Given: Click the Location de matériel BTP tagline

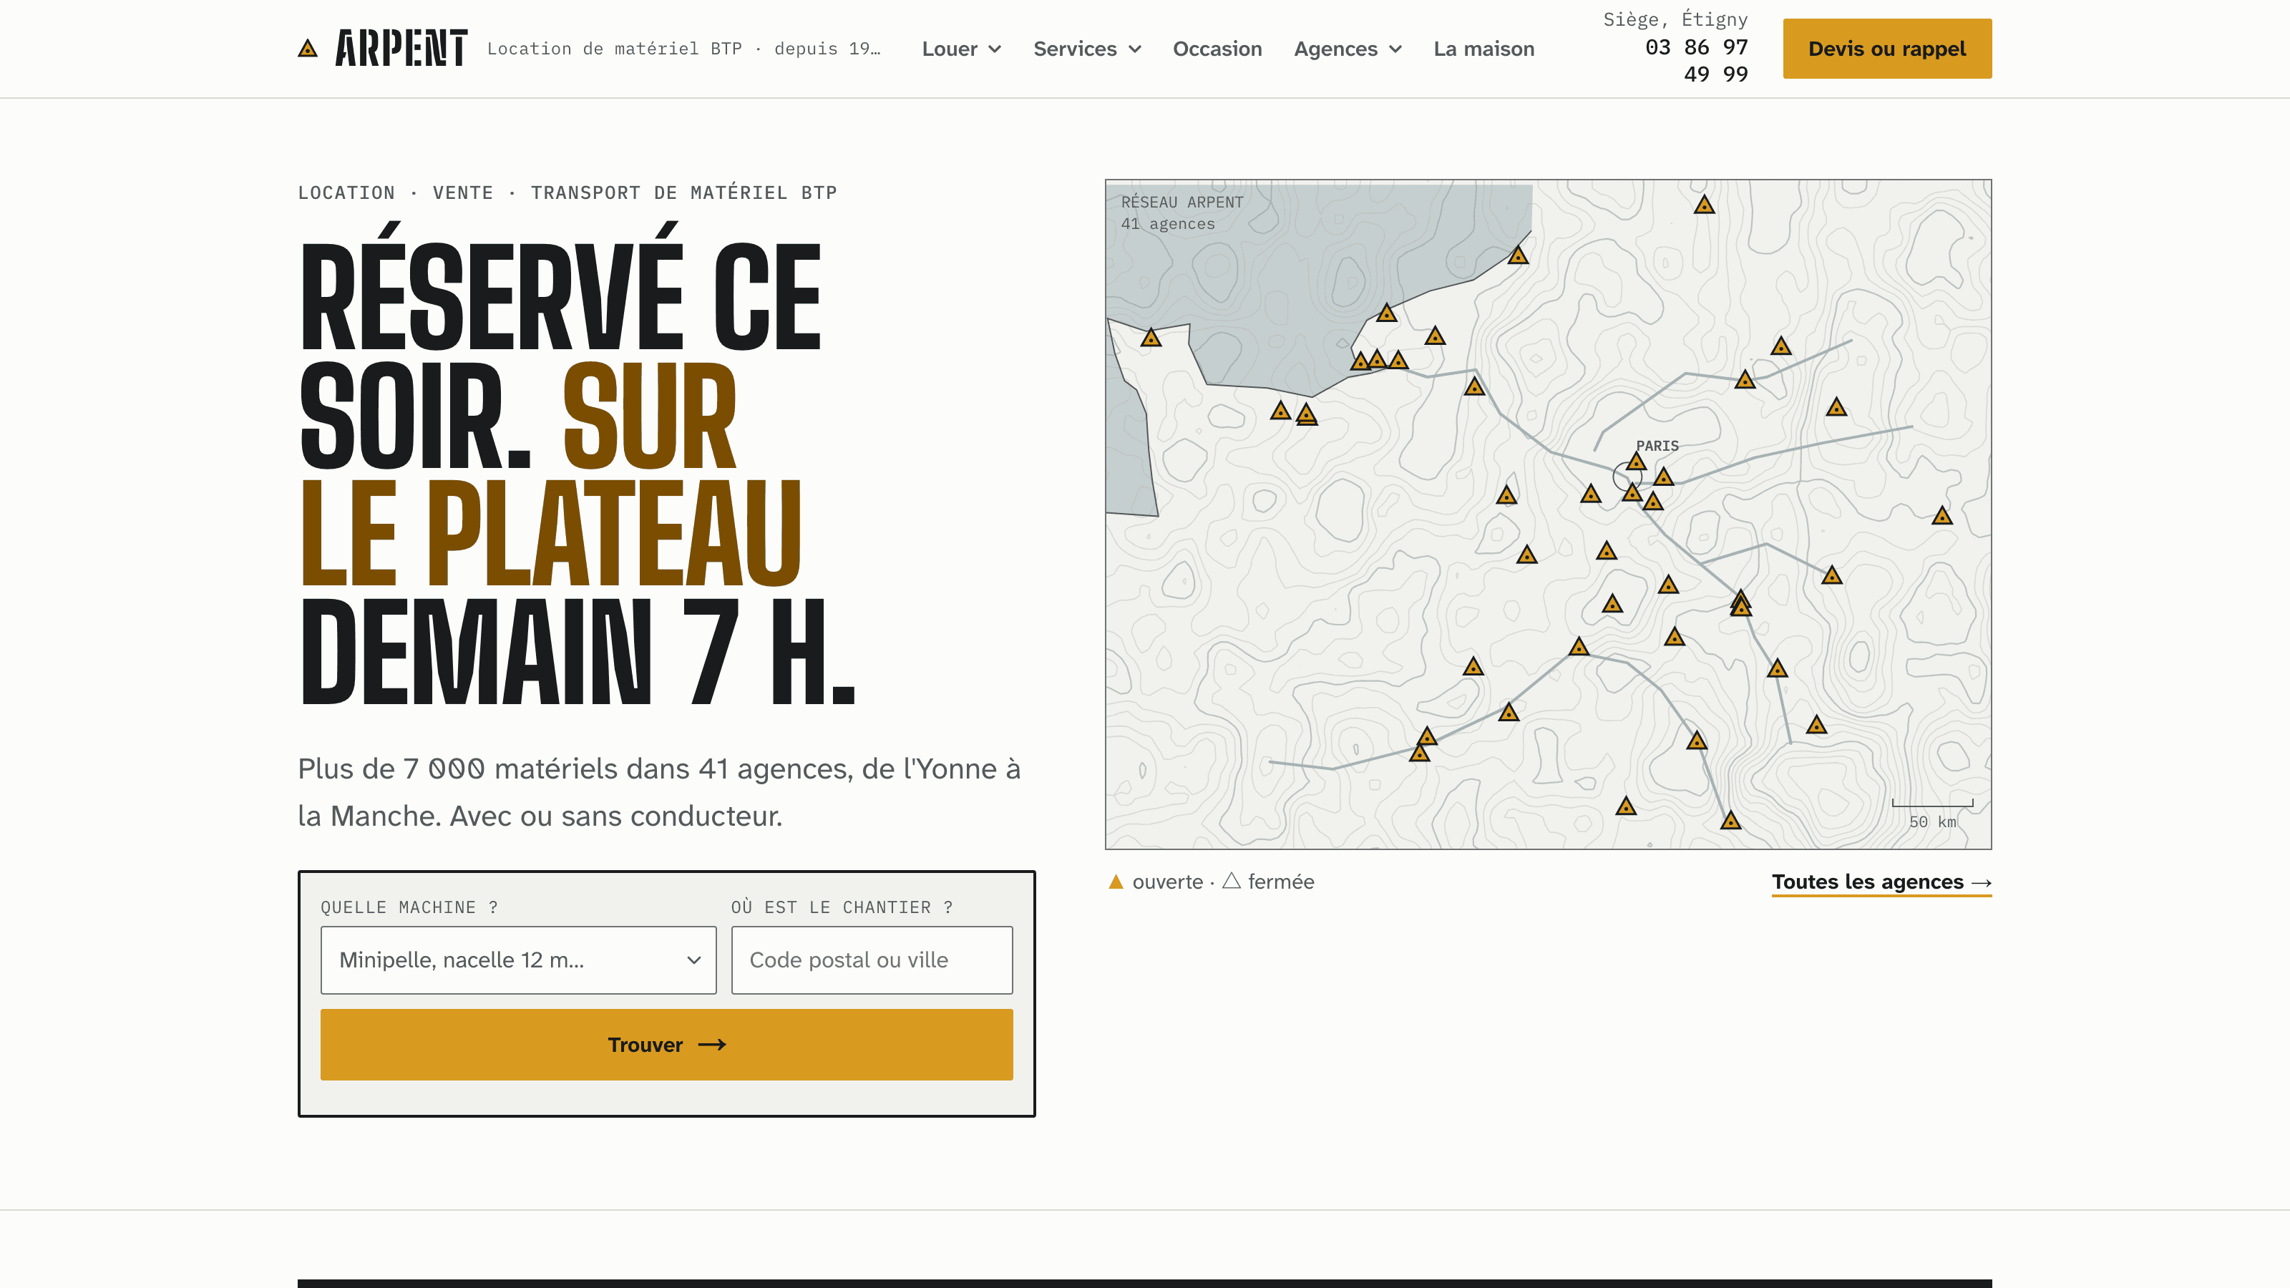Looking at the screenshot, I should (x=683, y=49).
